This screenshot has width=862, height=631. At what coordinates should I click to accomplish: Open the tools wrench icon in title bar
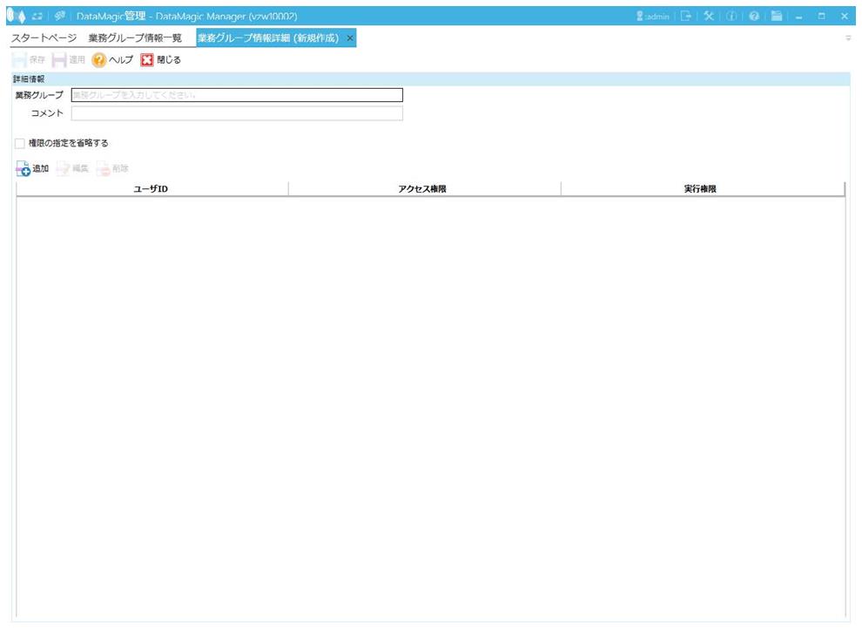coord(709,16)
